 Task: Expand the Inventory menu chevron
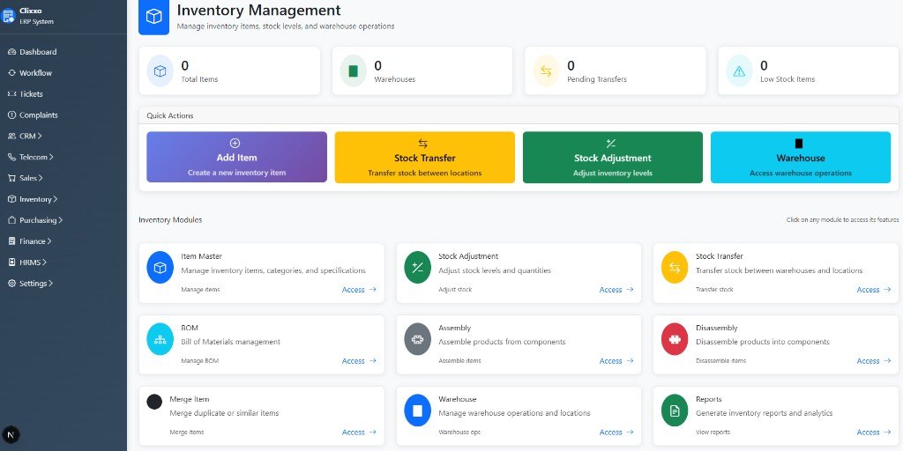coord(56,199)
